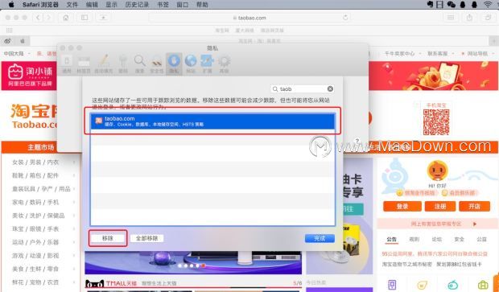
Task: Reload the page in the address bar
Action: pos(345,18)
